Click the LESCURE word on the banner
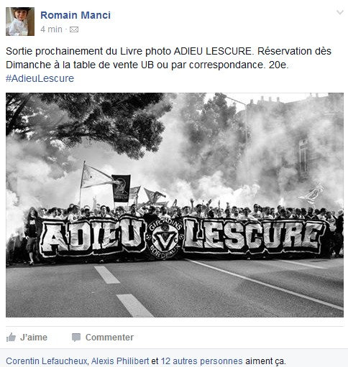348x367 pixels. [x=254, y=236]
